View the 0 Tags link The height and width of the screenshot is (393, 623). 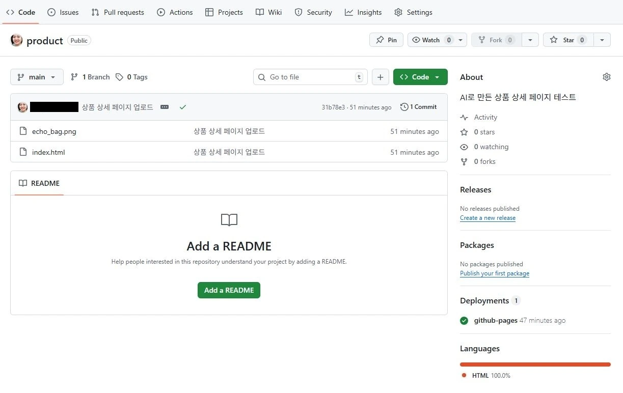coord(131,77)
